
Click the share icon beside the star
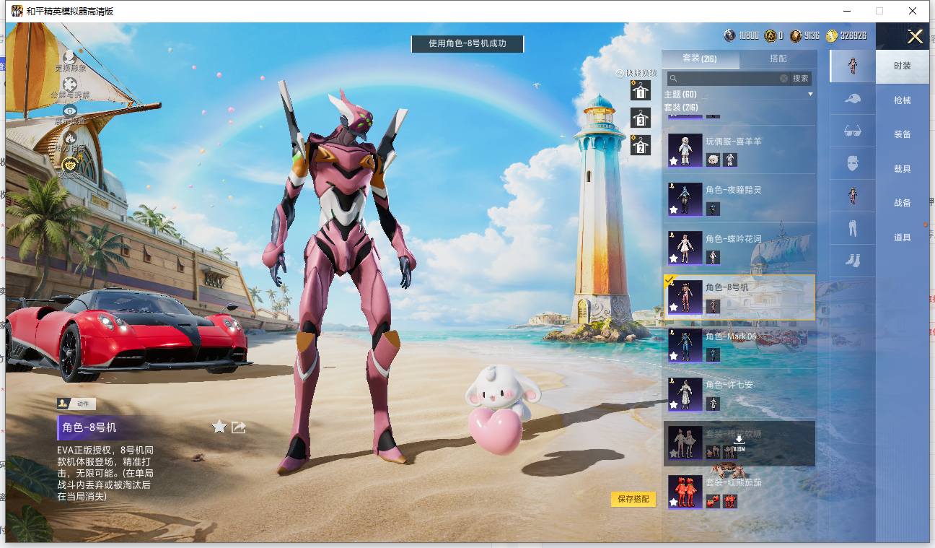[239, 427]
